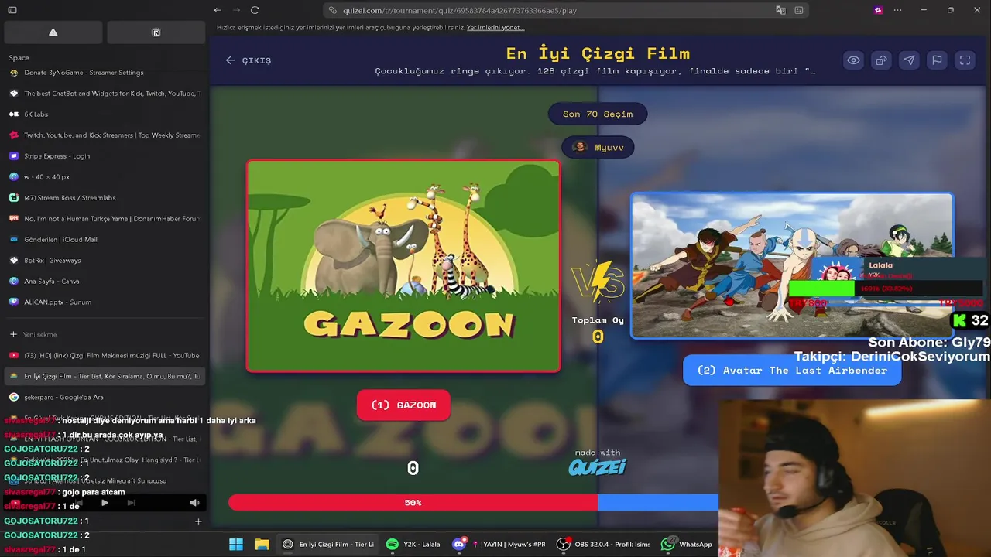This screenshot has height=557, width=991.
Task: Open the bookmarks manage link 'Yer imlerini yönet'
Action: pos(495,27)
